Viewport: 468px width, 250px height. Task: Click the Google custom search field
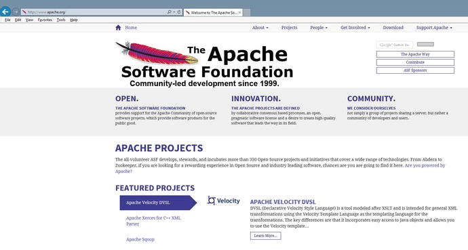coord(395,45)
